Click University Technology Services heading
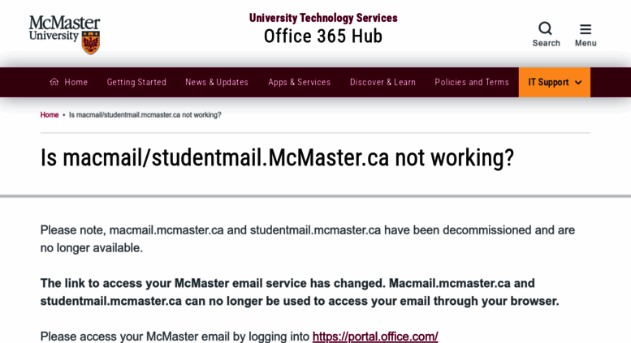The image size is (631, 343). (x=323, y=18)
